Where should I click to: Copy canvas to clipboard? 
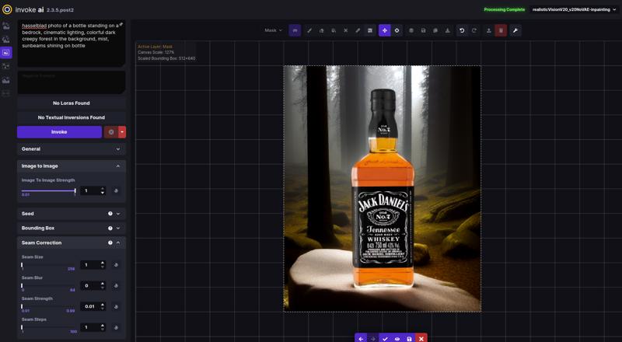[x=435, y=30]
